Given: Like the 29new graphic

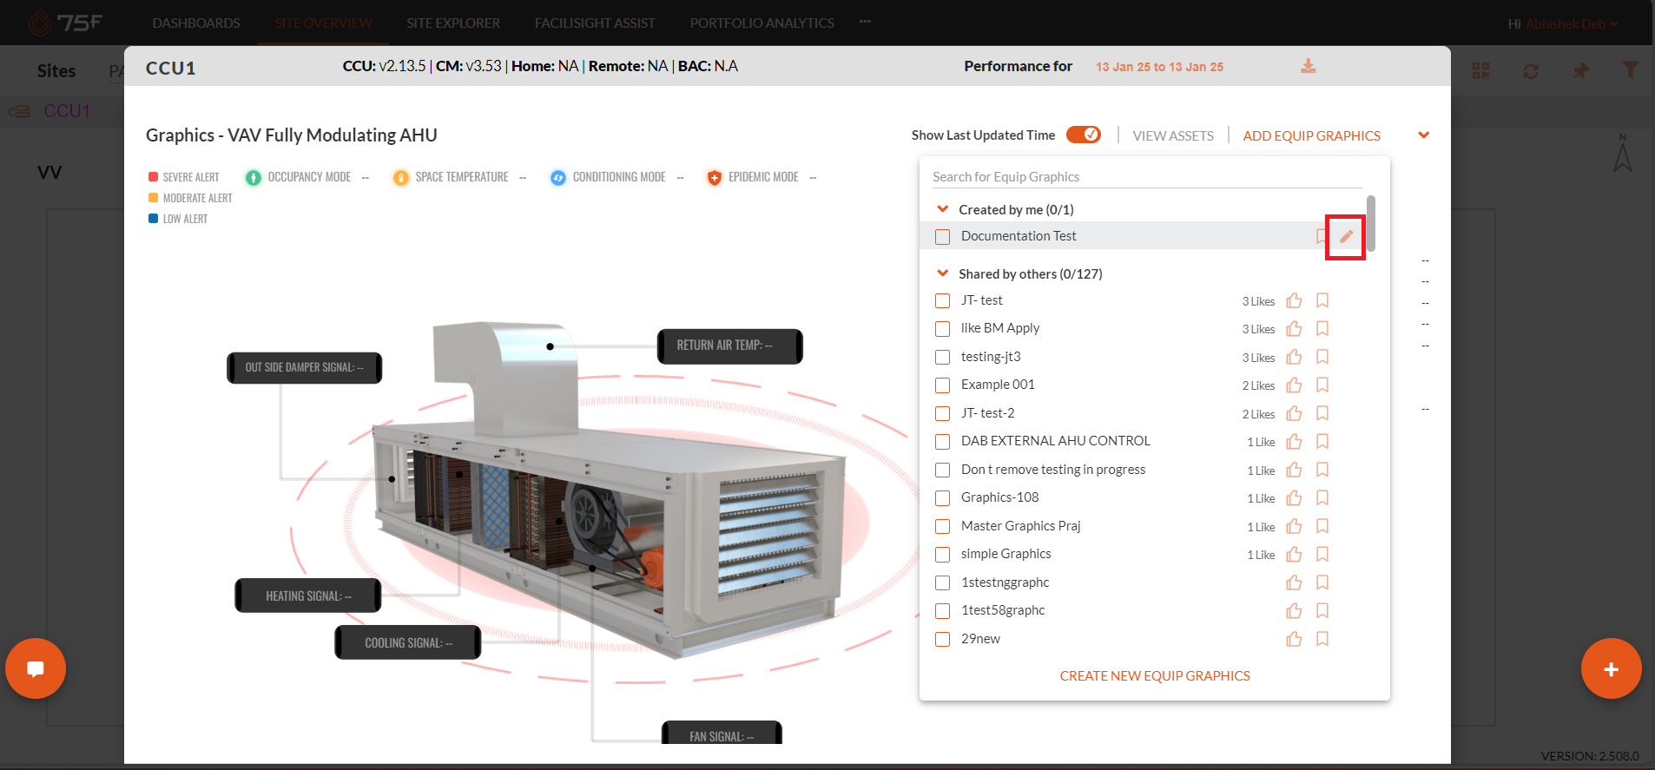Looking at the screenshot, I should tap(1294, 639).
